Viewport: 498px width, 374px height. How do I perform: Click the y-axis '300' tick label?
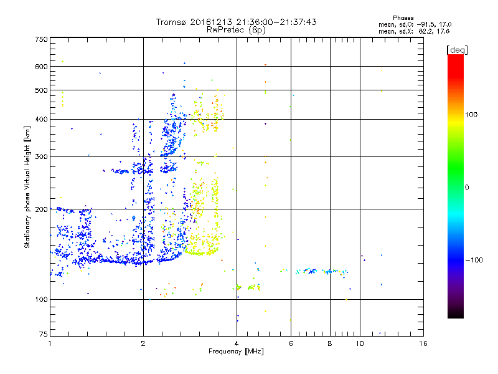[41, 156]
